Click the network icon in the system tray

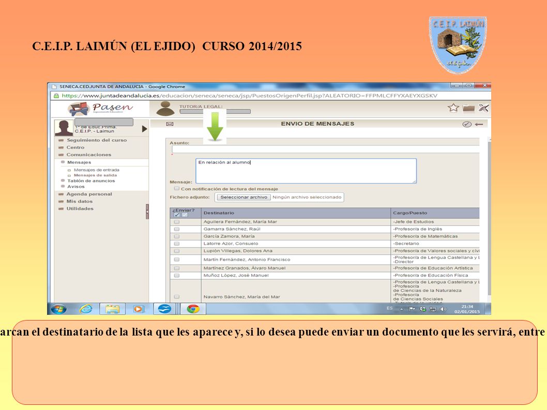tap(433, 309)
